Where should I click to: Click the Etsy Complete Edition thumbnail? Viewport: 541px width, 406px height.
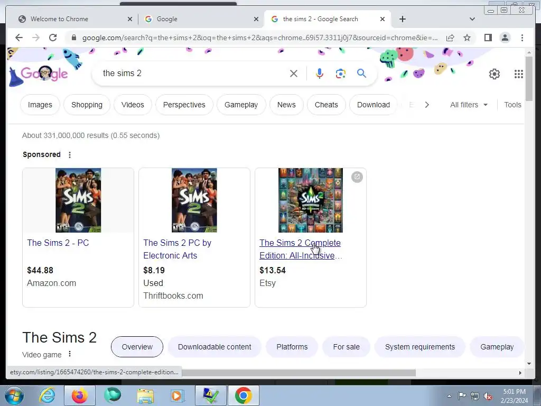(x=311, y=200)
